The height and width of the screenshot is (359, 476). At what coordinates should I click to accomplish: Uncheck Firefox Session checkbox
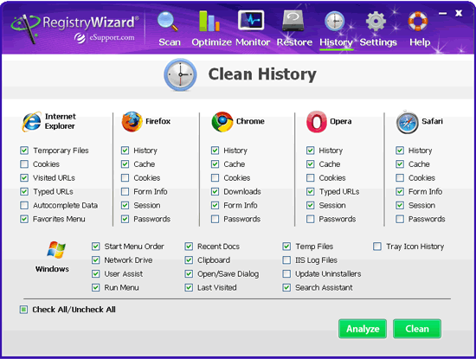pyautogui.click(x=125, y=205)
